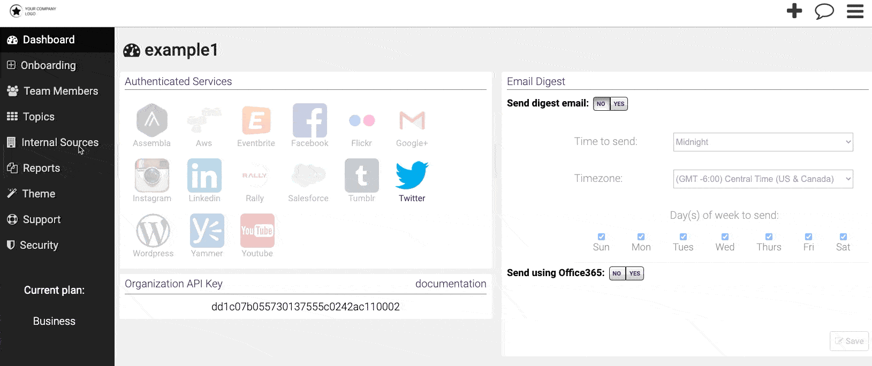This screenshot has width=872, height=366.
Task: Go to Dashboard in sidebar
Action: click(57, 40)
